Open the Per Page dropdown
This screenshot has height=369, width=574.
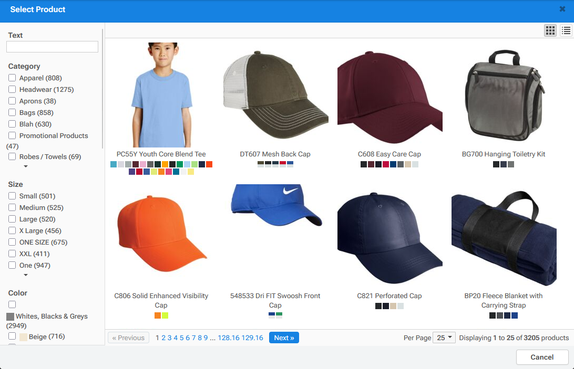tap(444, 338)
